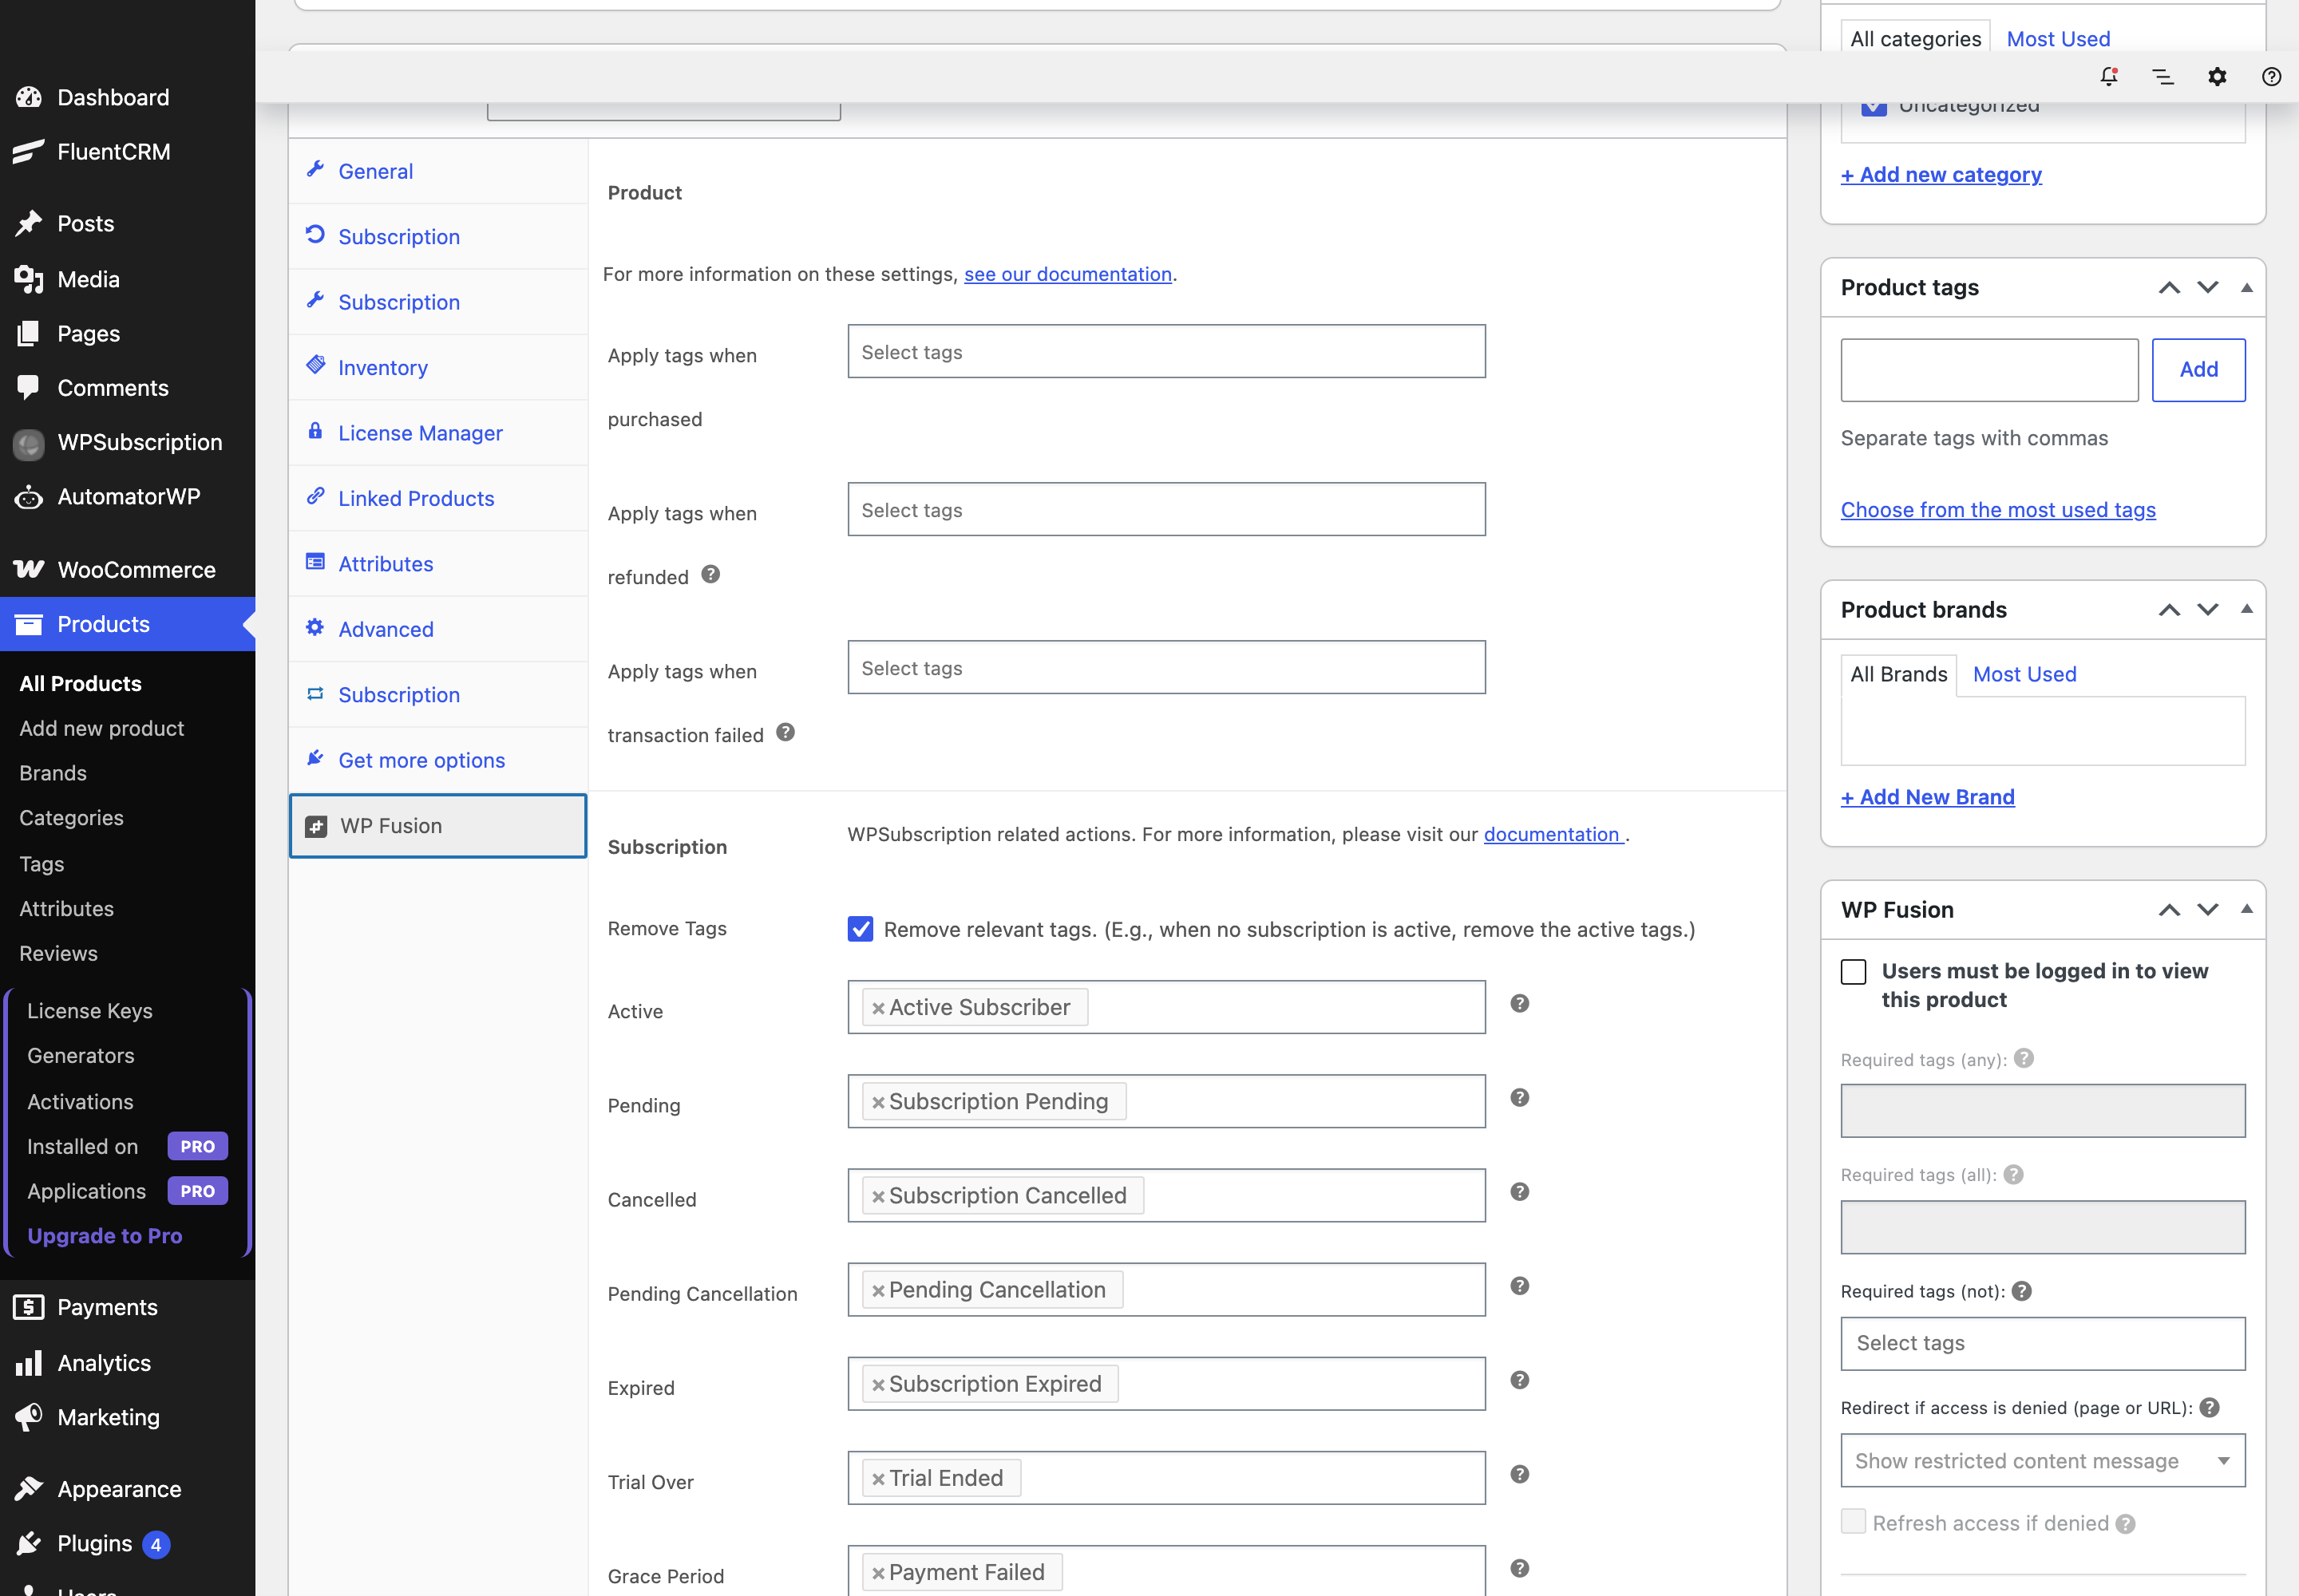Open the activity list icon in top bar
Screen dimensions: 2299x1596
pos(2163,77)
